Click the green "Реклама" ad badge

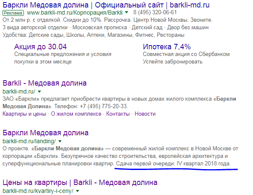click(x=13, y=13)
